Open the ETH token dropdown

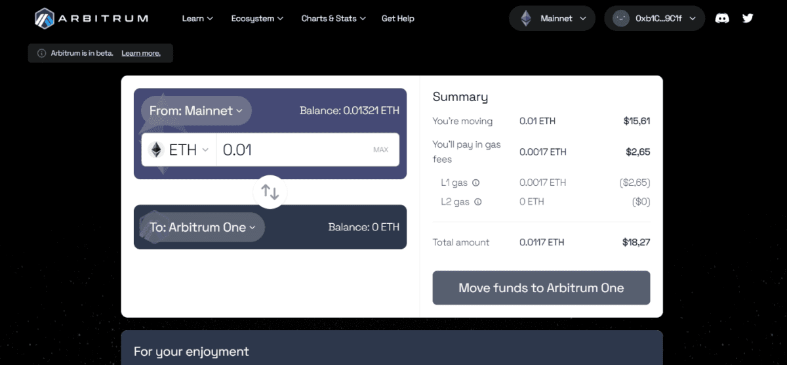(x=179, y=150)
